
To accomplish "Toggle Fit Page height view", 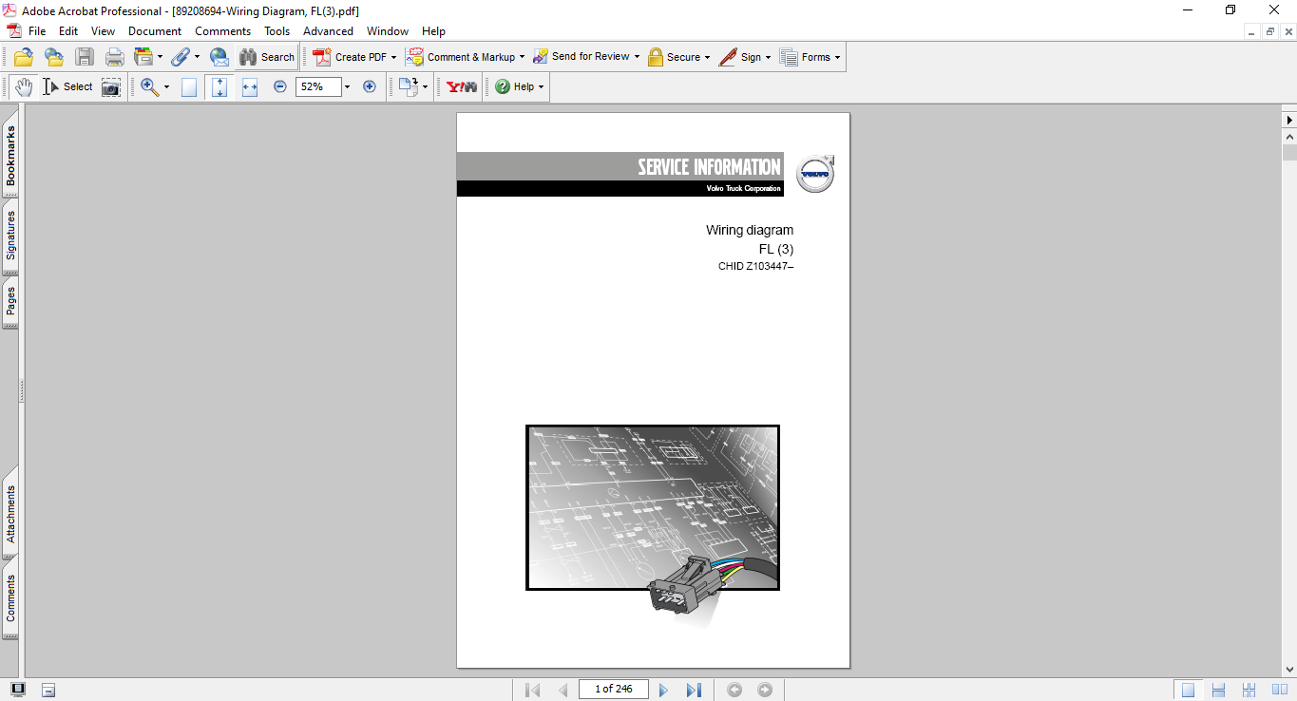I will (x=219, y=86).
